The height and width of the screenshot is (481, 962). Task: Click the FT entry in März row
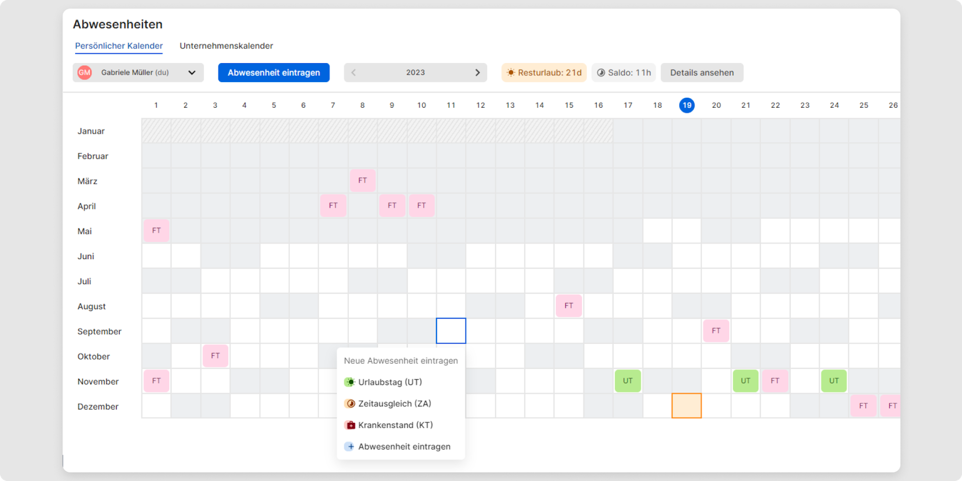tap(363, 180)
